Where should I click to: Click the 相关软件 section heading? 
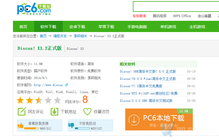tap(128, 64)
